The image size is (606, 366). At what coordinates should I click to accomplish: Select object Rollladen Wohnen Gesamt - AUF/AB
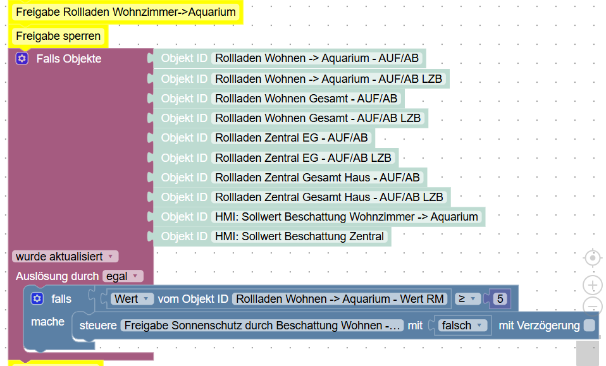click(306, 99)
